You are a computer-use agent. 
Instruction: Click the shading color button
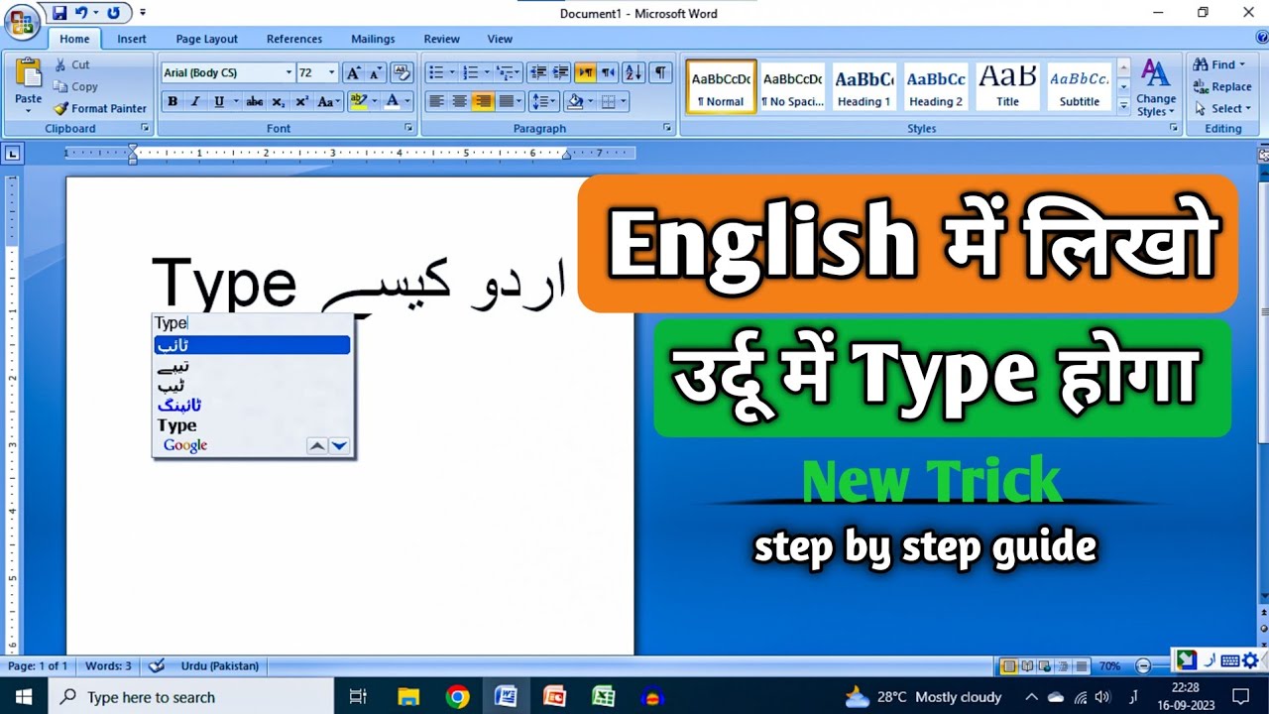574,101
